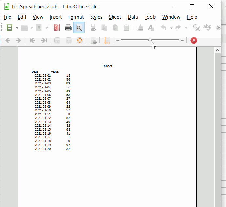Toggle the Full Screen preview icon
226x207 pixels.
[80, 40]
